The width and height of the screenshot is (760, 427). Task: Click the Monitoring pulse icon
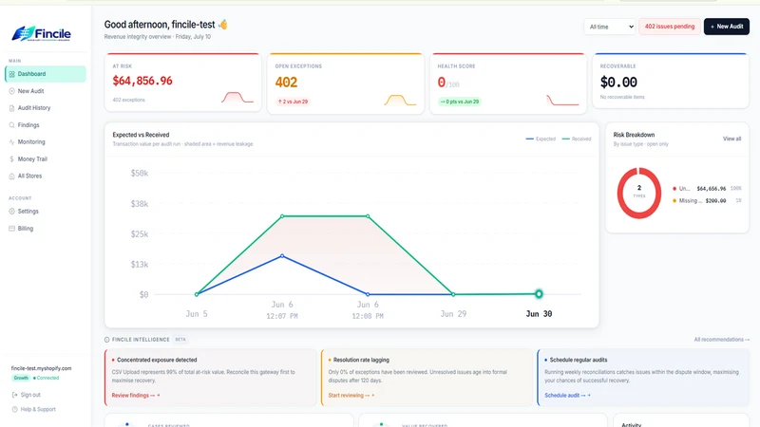coord(11,141)
